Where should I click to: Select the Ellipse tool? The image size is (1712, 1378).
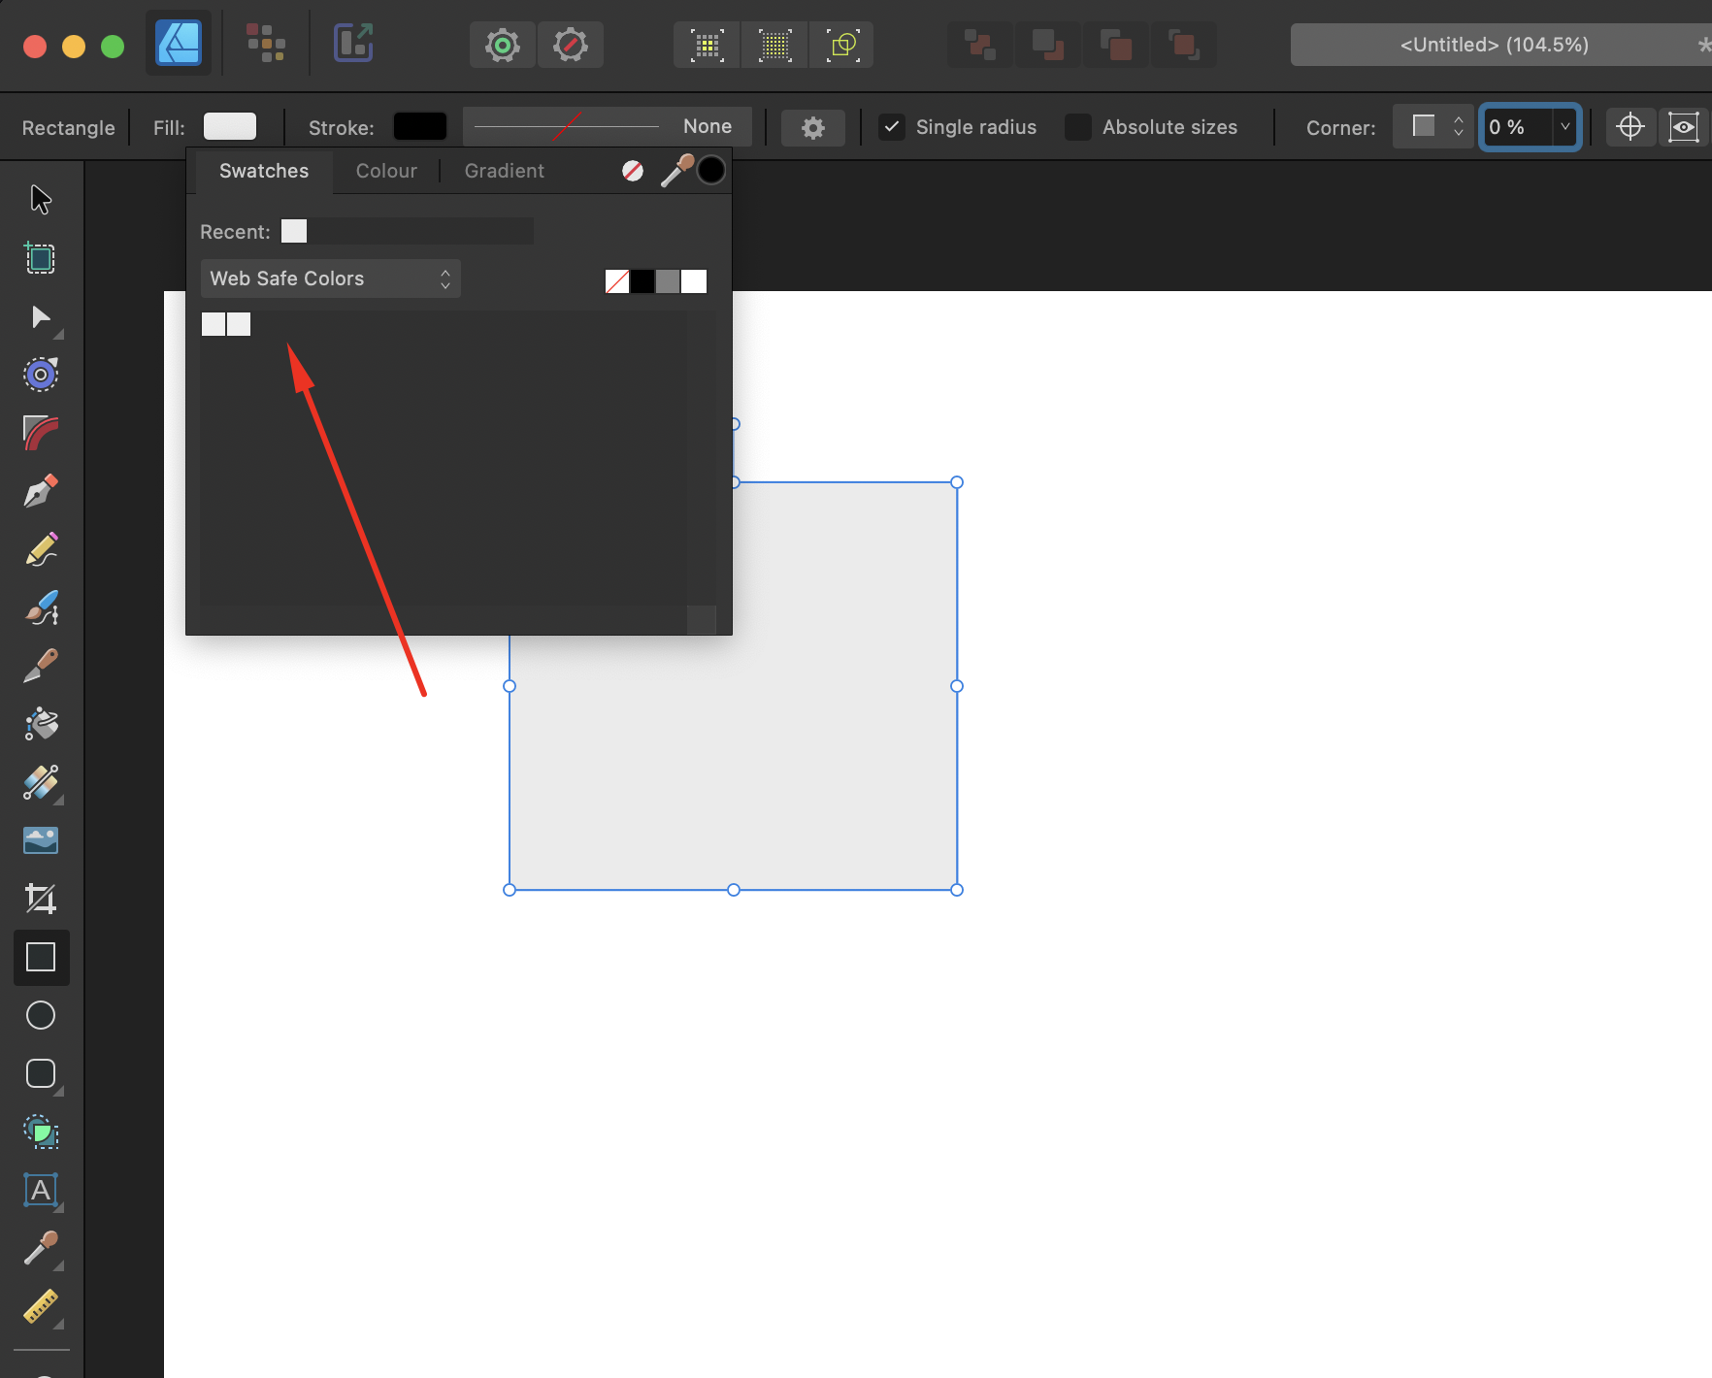(x=41, y=1015)
